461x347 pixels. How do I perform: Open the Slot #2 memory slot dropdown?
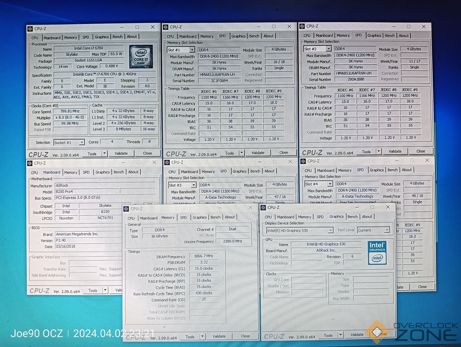pyautogui.click(x=329, y=49)
